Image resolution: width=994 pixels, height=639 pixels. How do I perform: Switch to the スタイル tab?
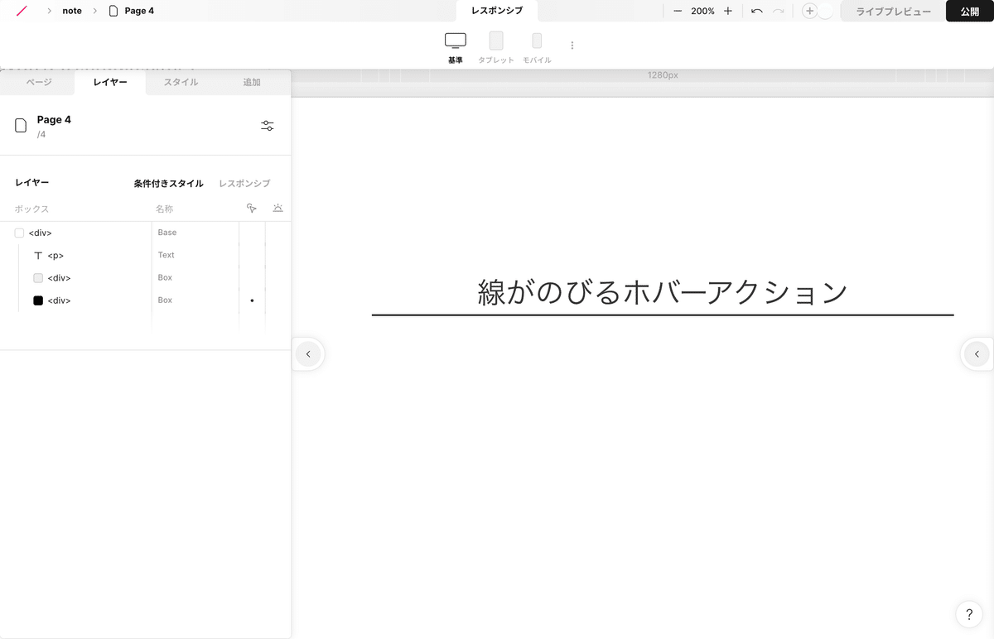(x=181, y=82)
